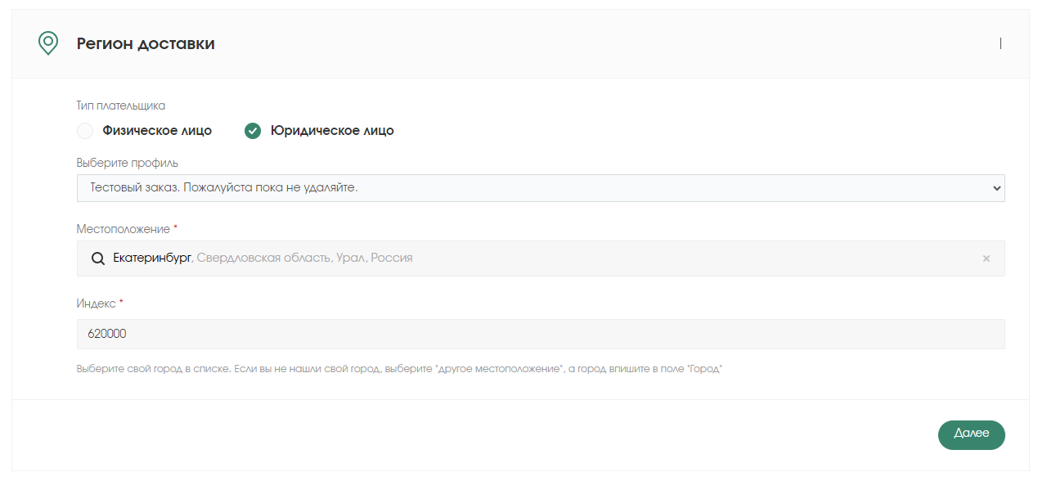This screenshot has width=1038, height=481.
Task: Click the dropdown arrow of profile select
Action: pyautogui.click(x=996, y=188)
